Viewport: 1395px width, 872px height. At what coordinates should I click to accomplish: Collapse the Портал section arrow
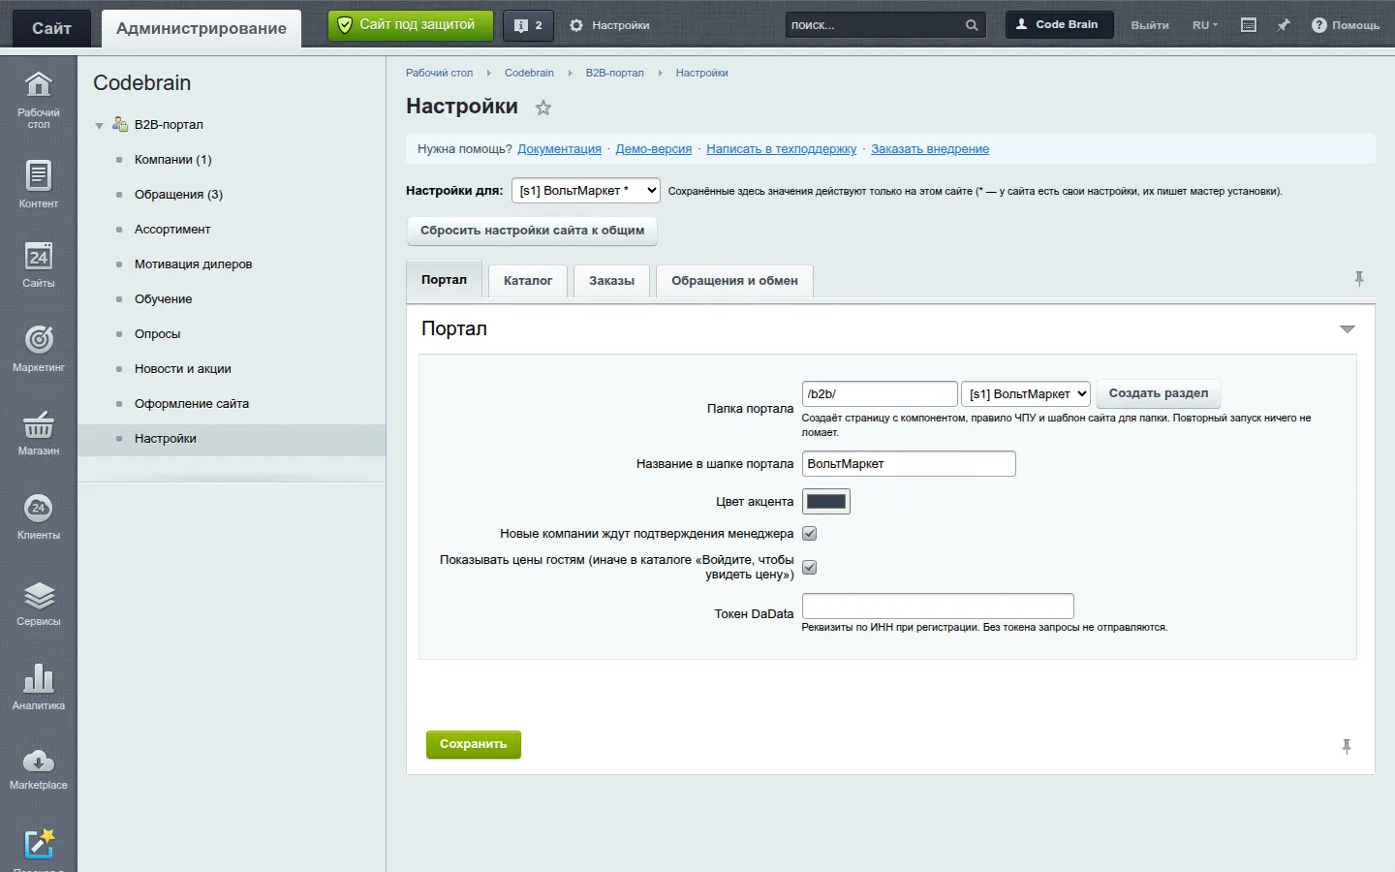coord(1347,329)
